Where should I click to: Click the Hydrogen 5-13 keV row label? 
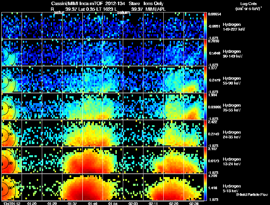tap(232, 189)
